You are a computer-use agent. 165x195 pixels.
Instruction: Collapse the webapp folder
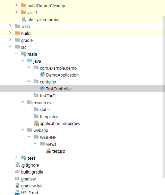(23, 130)
